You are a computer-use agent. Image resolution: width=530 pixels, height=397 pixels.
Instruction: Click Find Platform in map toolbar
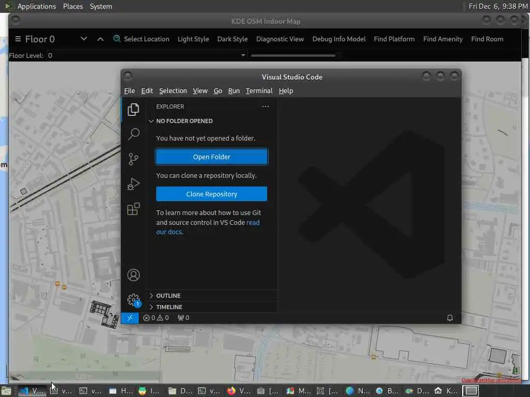click(x=394, y=39)
